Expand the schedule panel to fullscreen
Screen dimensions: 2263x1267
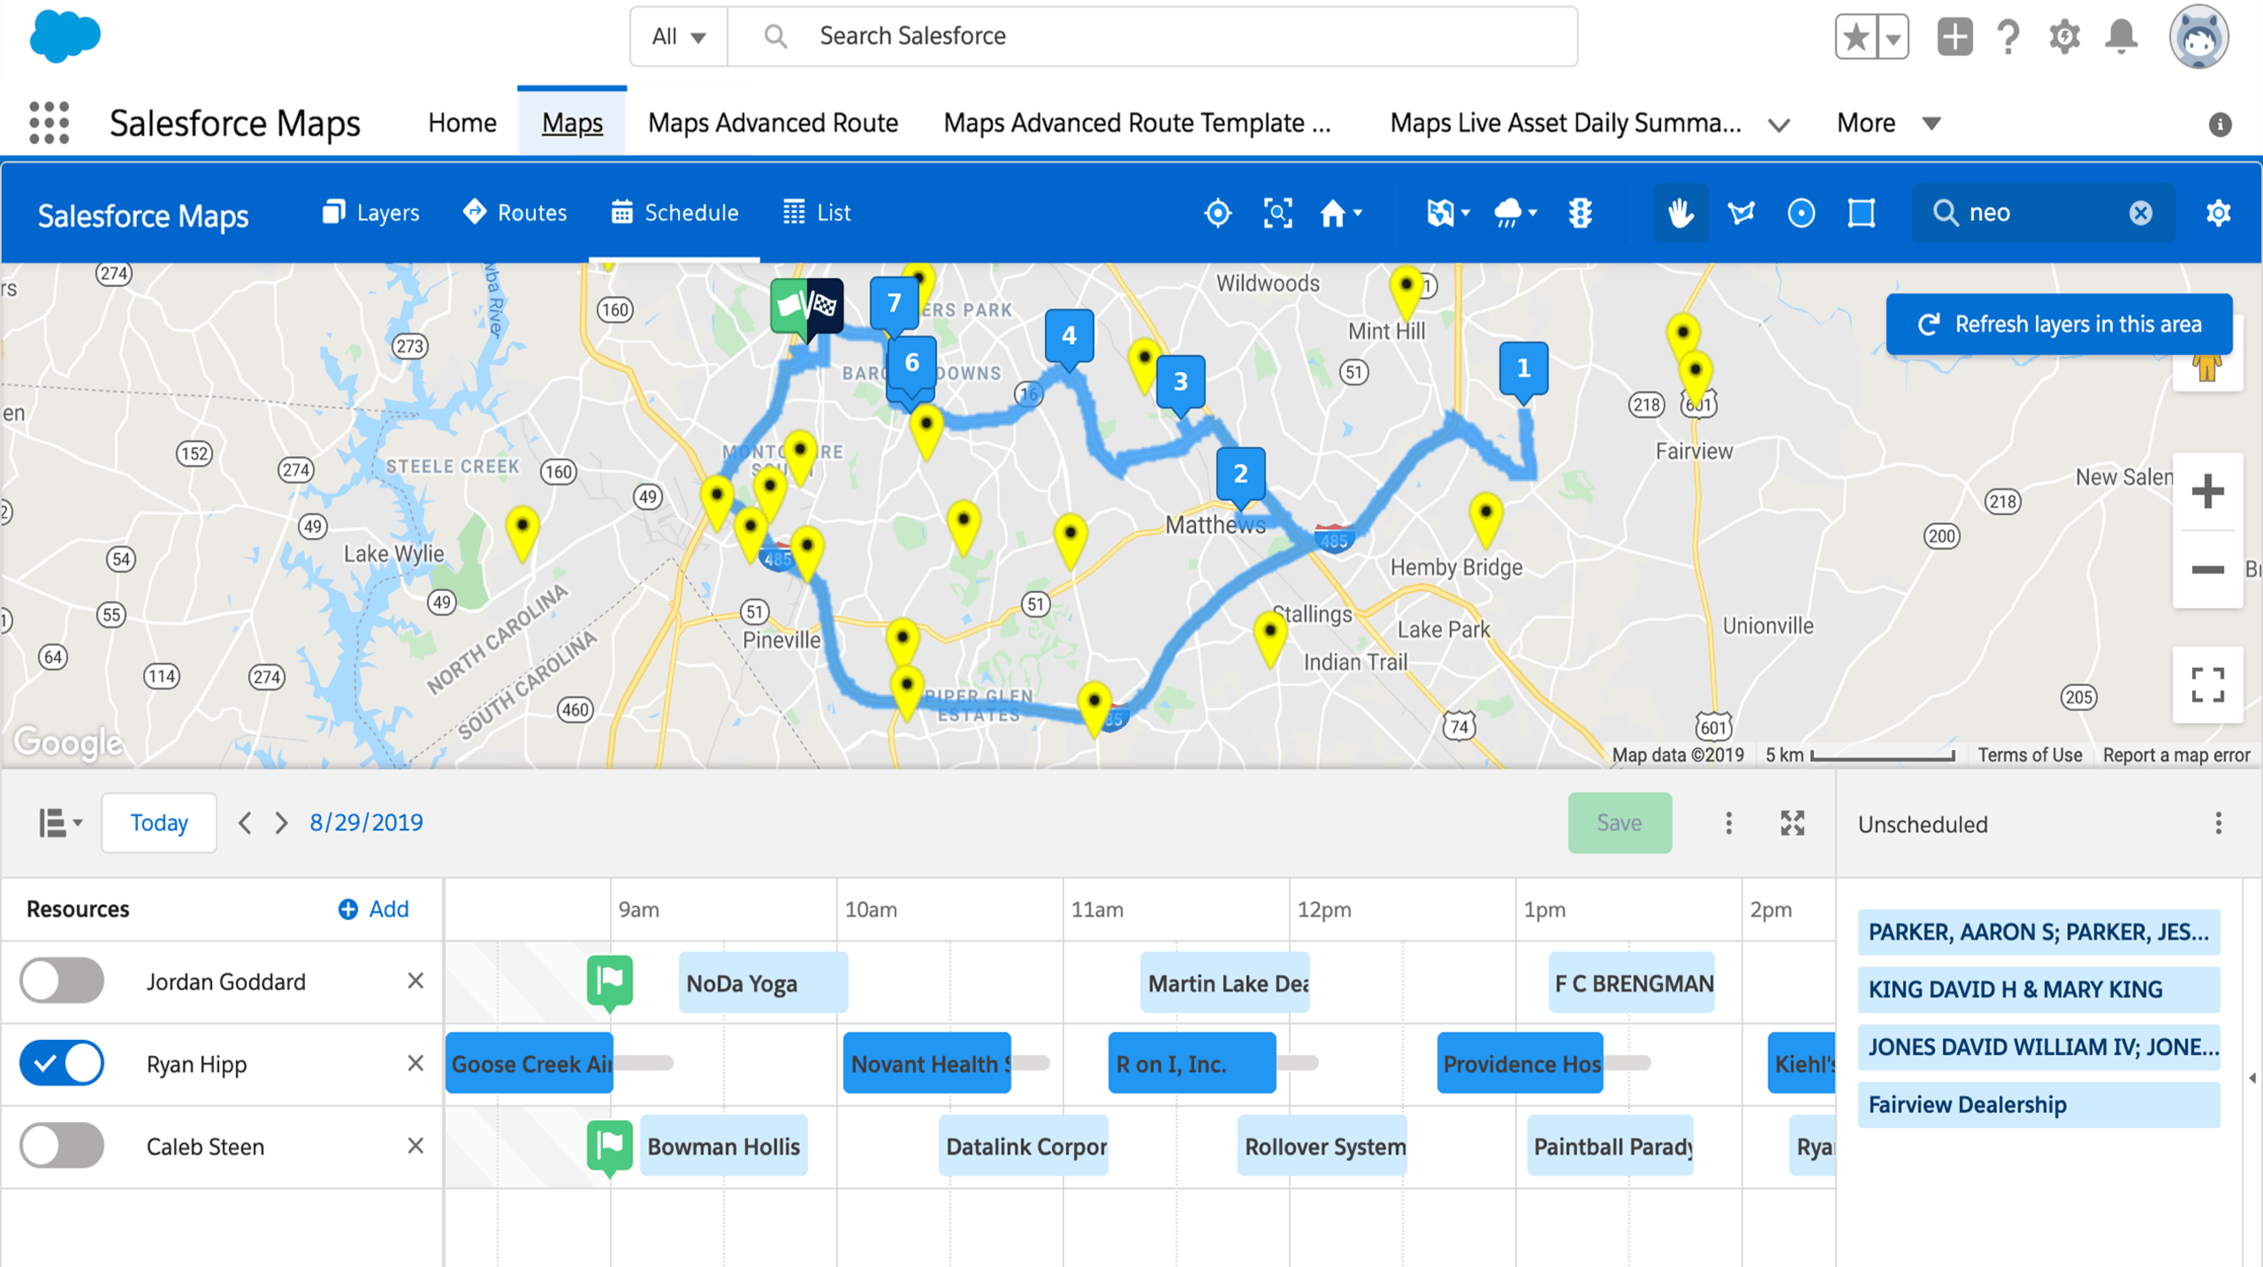[x=1792, y=823]
